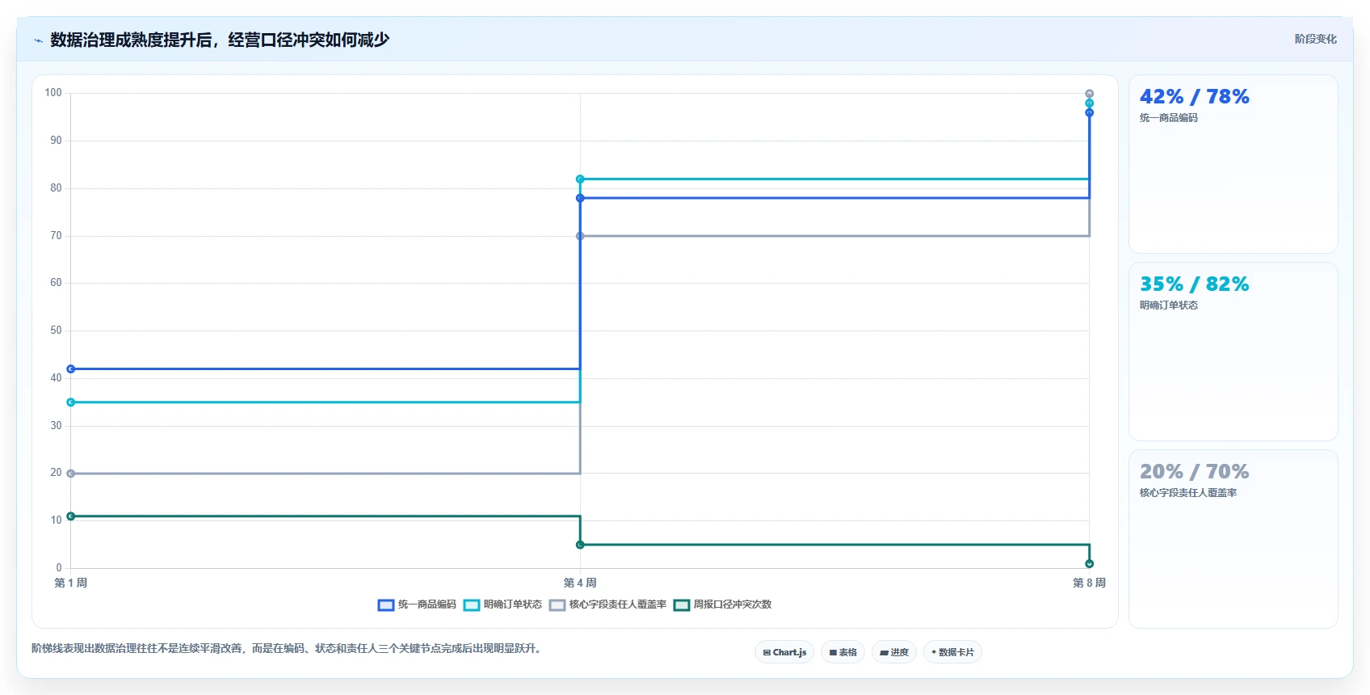1370x695 pixels.
Task: Click the cyan 明确订单状态 legend swatch
Action: pyautogui.click(x=472, y=605)
